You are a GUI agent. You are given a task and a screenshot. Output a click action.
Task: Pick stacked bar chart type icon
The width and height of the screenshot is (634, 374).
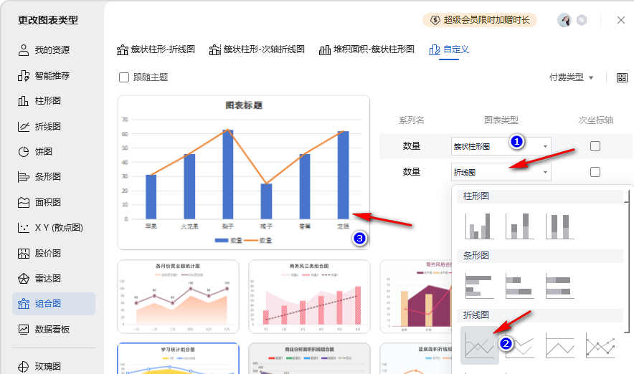click(519, 286)
